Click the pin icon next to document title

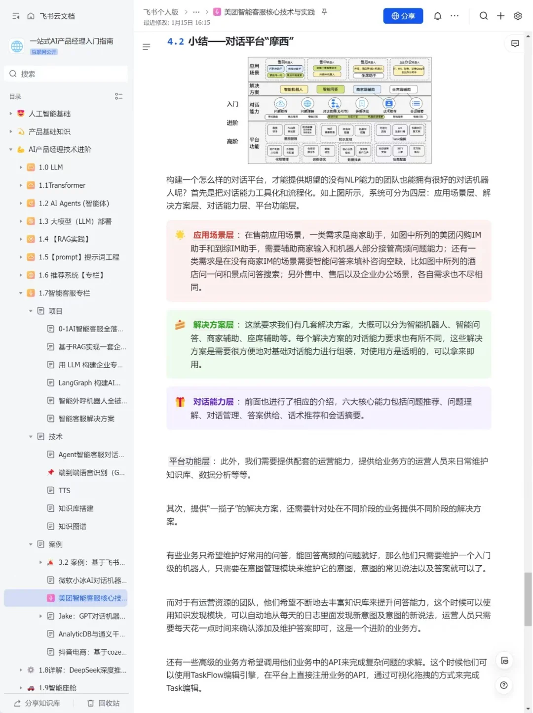[324, 12]
